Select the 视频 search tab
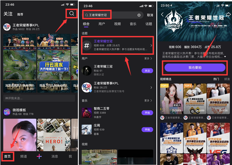The width and height of the screenshot is (232, 165). 117,24
